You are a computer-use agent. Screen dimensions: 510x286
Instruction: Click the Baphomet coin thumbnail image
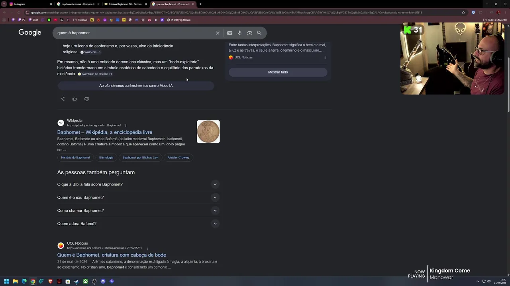click(x=208, y=131)
